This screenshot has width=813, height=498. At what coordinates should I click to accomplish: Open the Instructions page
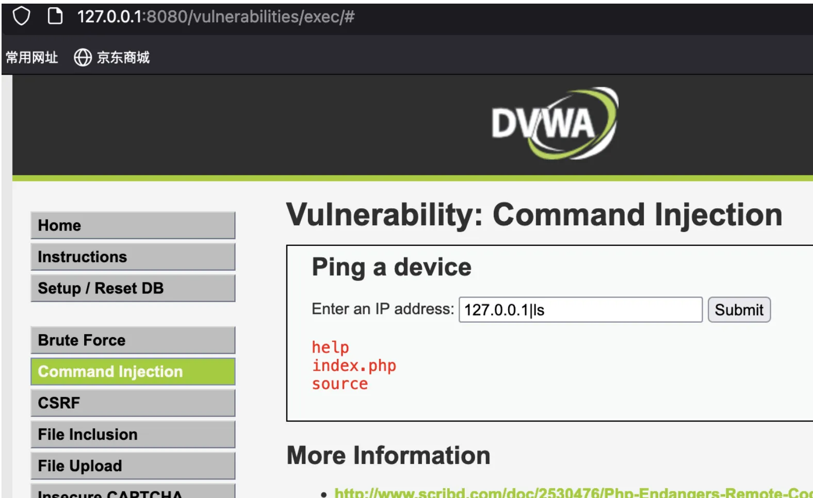click(133, 257)
